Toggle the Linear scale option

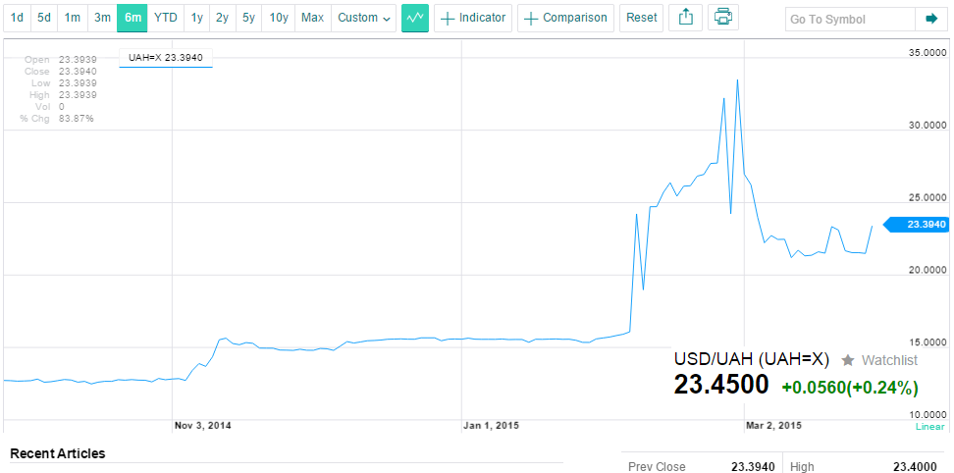[x=930, y=427]
